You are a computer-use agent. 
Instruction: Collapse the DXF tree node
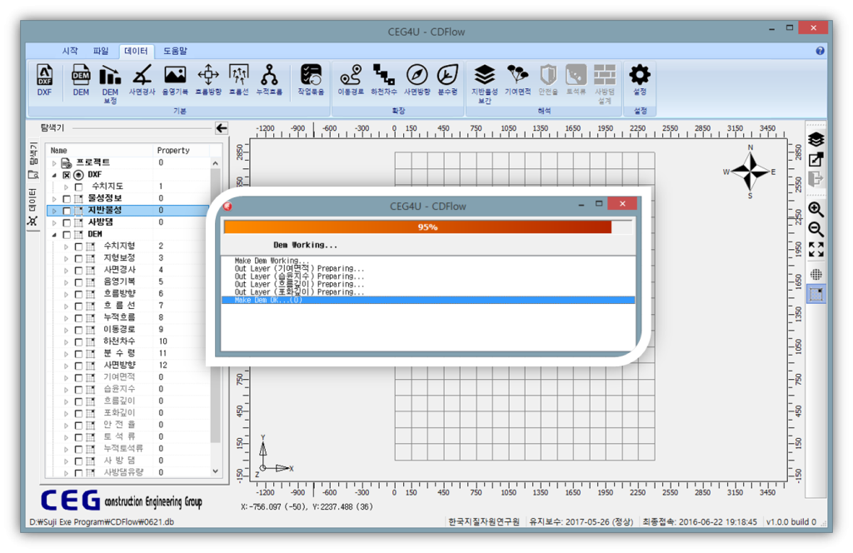[x=54, y=175]
